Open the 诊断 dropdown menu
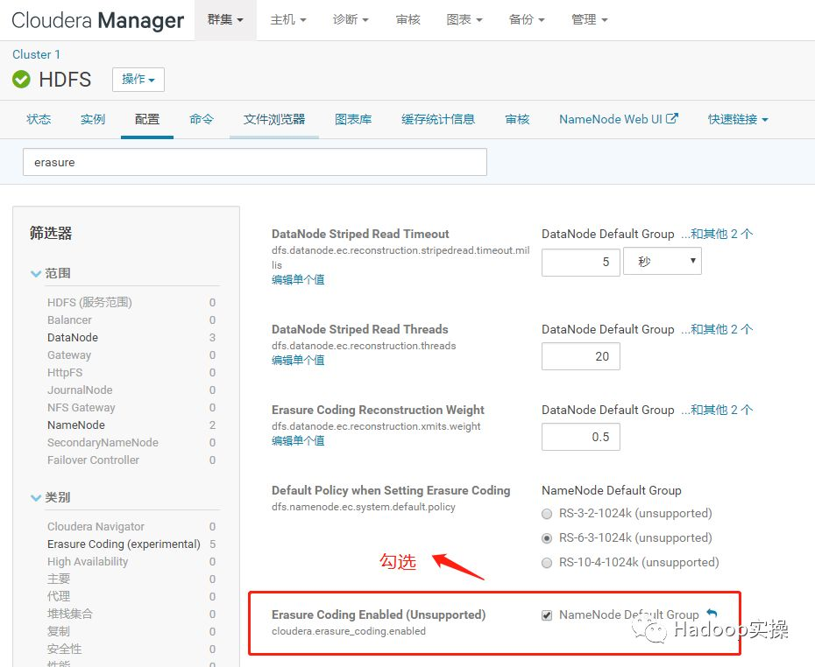 351,20
